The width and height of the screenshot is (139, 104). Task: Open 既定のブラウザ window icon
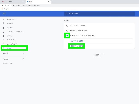click(4, 44)
